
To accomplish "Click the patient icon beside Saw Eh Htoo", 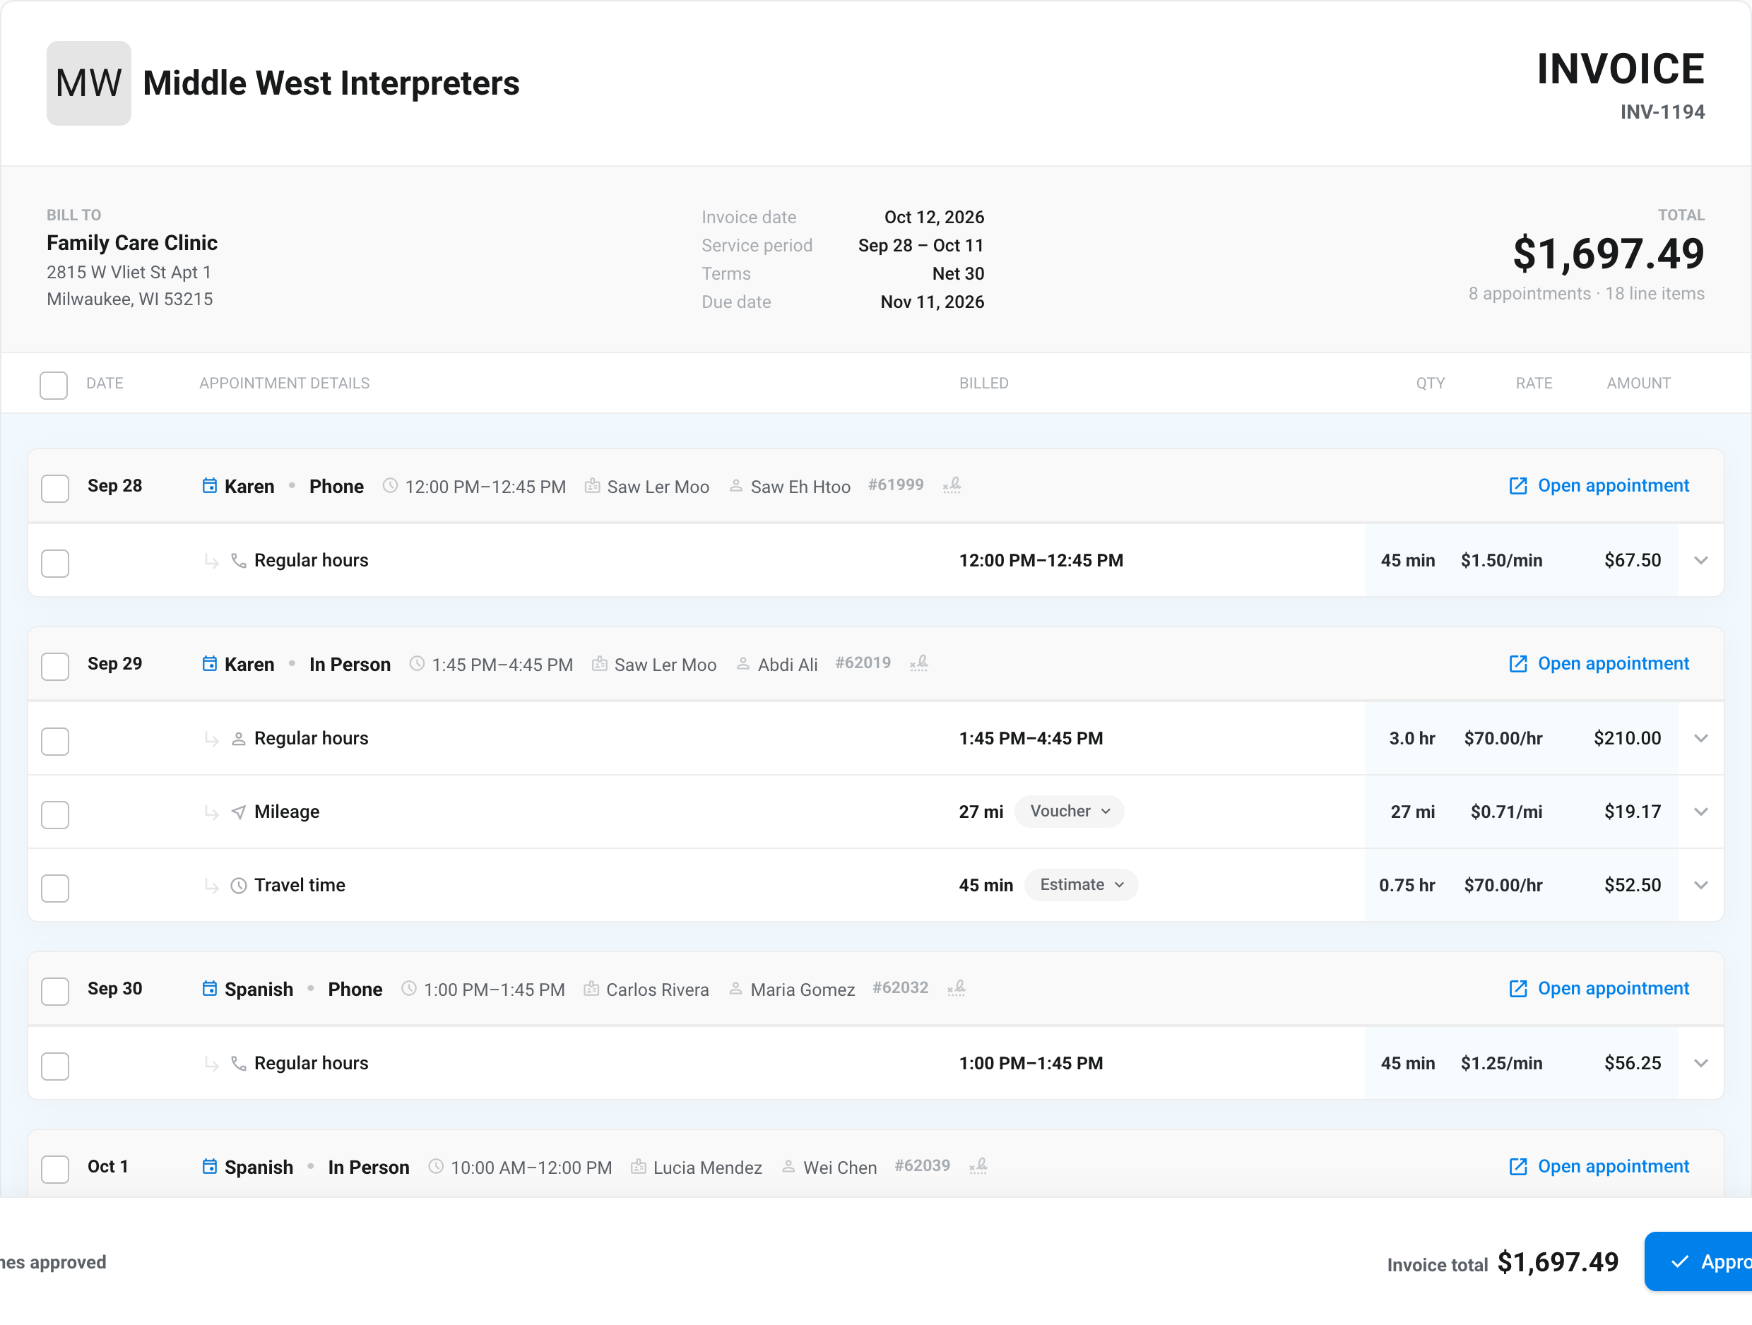I will [x=736, y=485].
